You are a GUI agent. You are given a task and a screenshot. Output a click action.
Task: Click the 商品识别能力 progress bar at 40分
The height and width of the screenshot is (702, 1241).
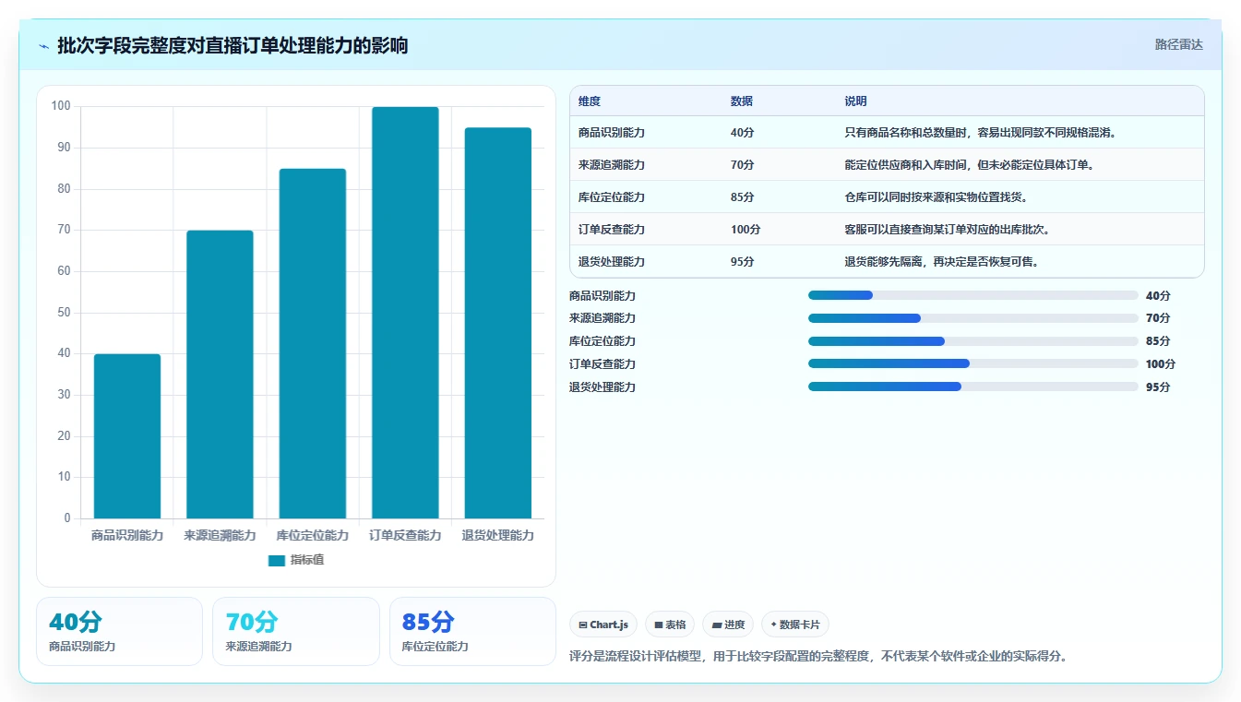point(973,295)
